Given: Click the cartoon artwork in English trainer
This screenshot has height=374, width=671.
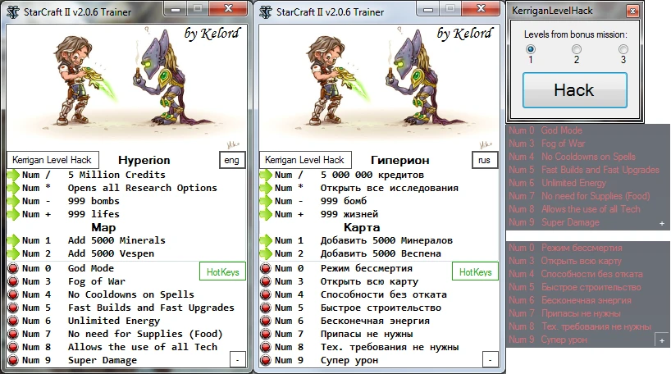Looking at the screenshot, I should tap(126, 87).
